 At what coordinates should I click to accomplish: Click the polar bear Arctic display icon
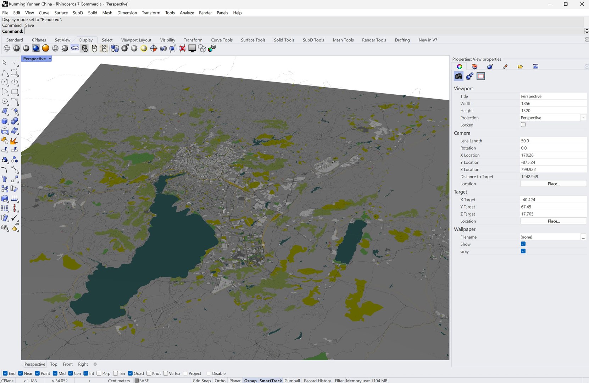tap(75, 49)
